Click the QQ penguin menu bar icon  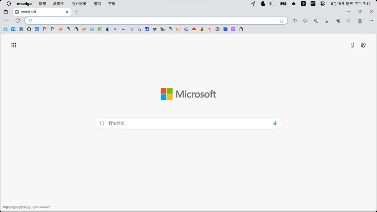[263, 4]
